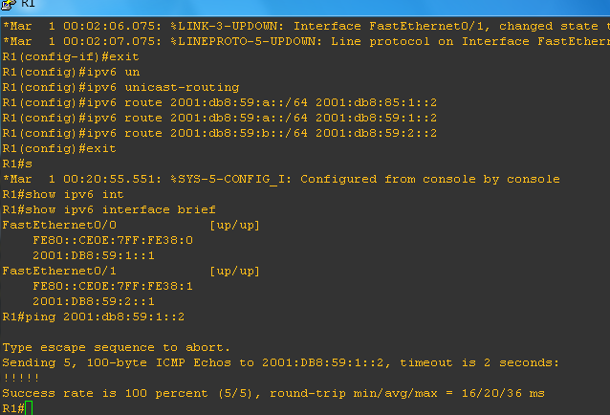Click the route command for 2001:db8:59:b::/64
The image size is (610, 415).
[220, 133]
